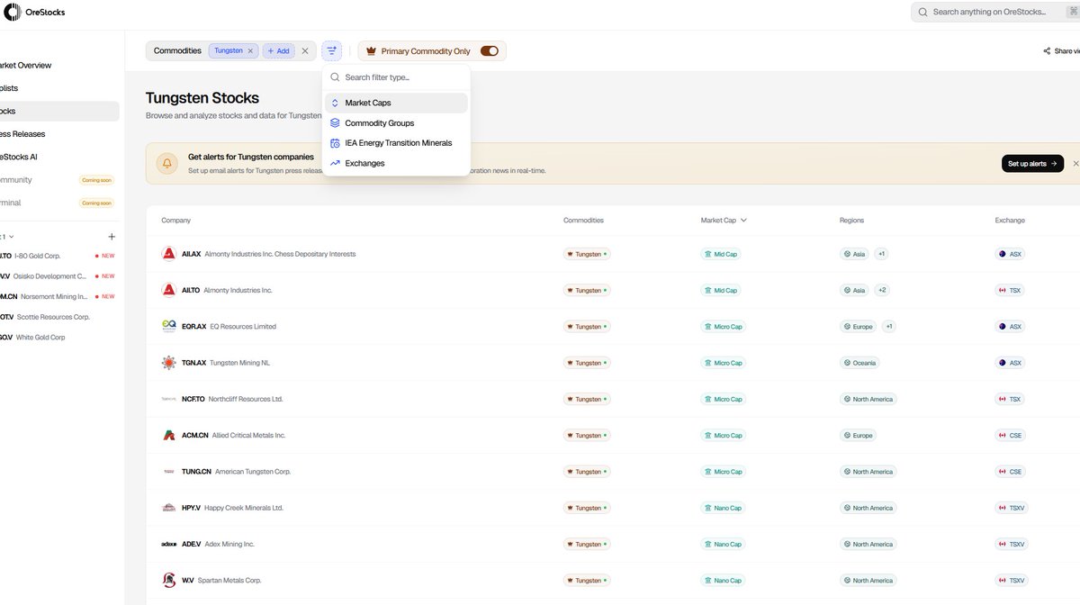Screen dimensions: 1080x605
Task: Select IEA Energy Transition Minerals option
Action: (x=396, y=143)
